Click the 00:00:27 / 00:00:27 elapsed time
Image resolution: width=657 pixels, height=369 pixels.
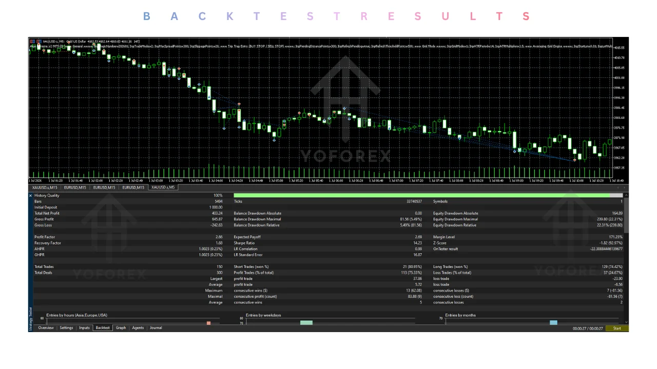[588, 329]
